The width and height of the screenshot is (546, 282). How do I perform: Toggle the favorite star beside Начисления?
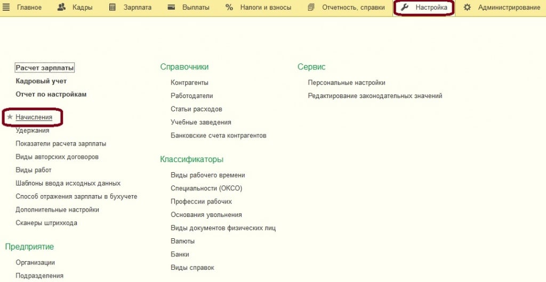(10, 117)
